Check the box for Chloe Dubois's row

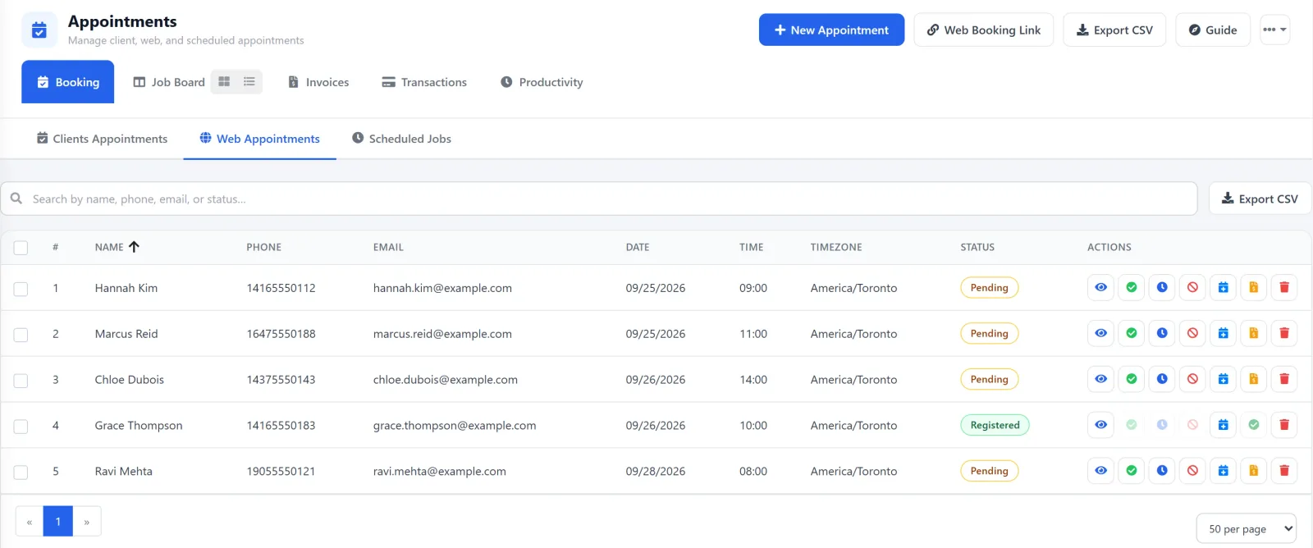pos(21,381)
